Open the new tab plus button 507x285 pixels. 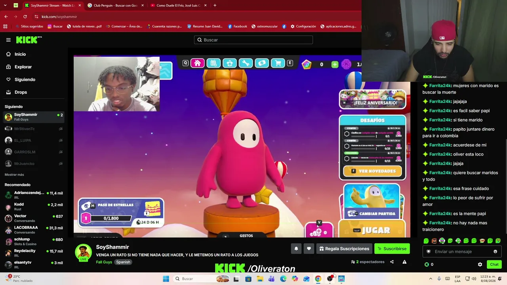tap(215, 6)
